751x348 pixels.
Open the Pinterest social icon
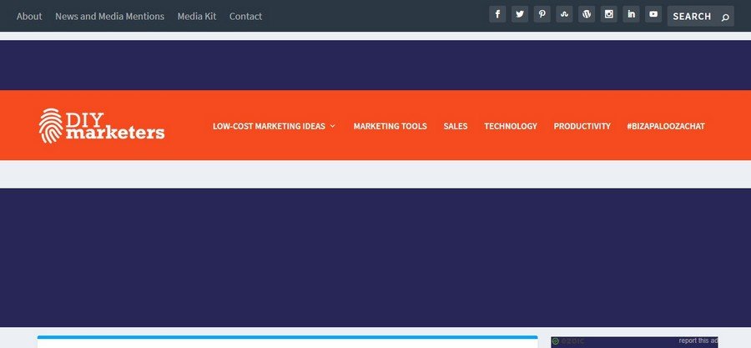[x=542, y=14]
